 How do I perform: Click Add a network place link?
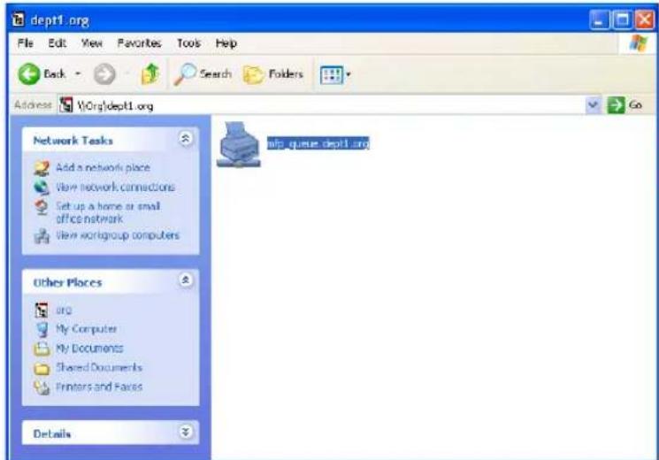pos(103,167)
